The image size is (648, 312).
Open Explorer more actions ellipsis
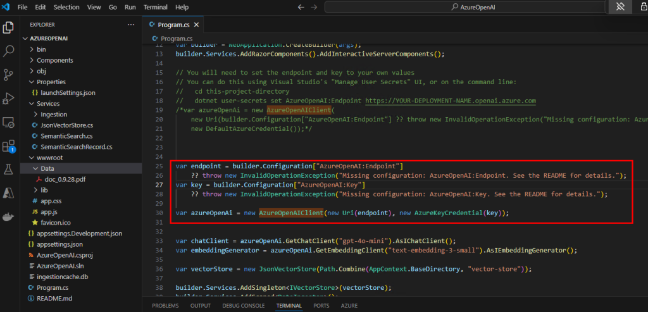(131, 25)
